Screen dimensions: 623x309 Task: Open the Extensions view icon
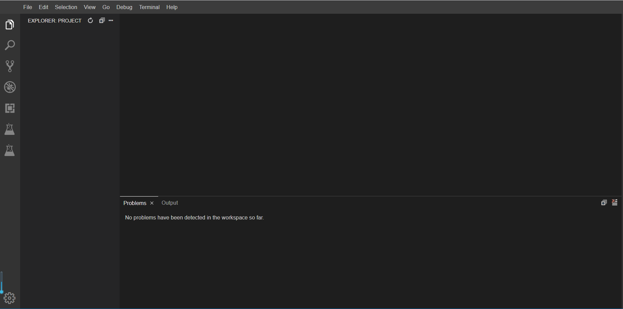coord(10,108)
